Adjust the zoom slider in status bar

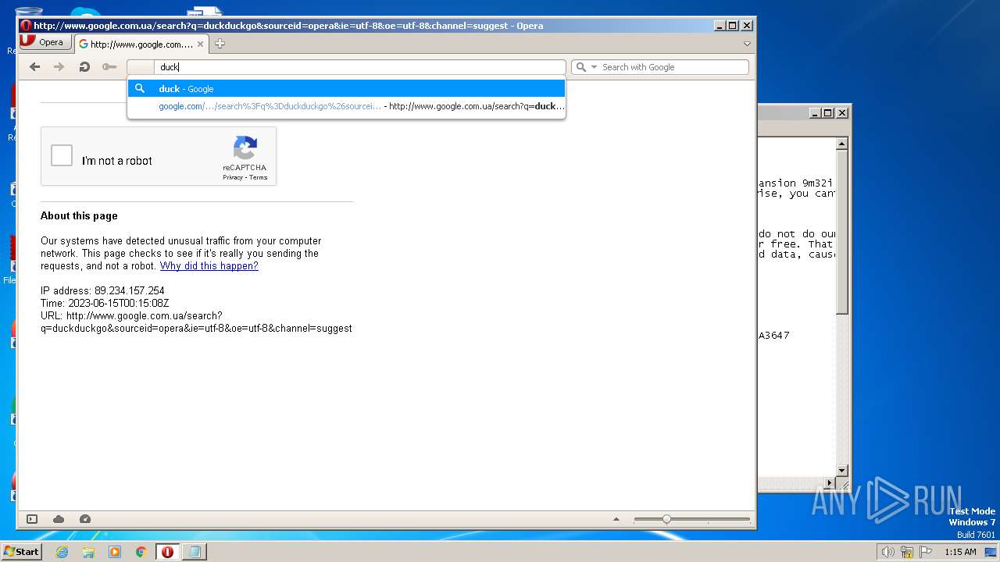pyautogui.click(x=666, y=519)
